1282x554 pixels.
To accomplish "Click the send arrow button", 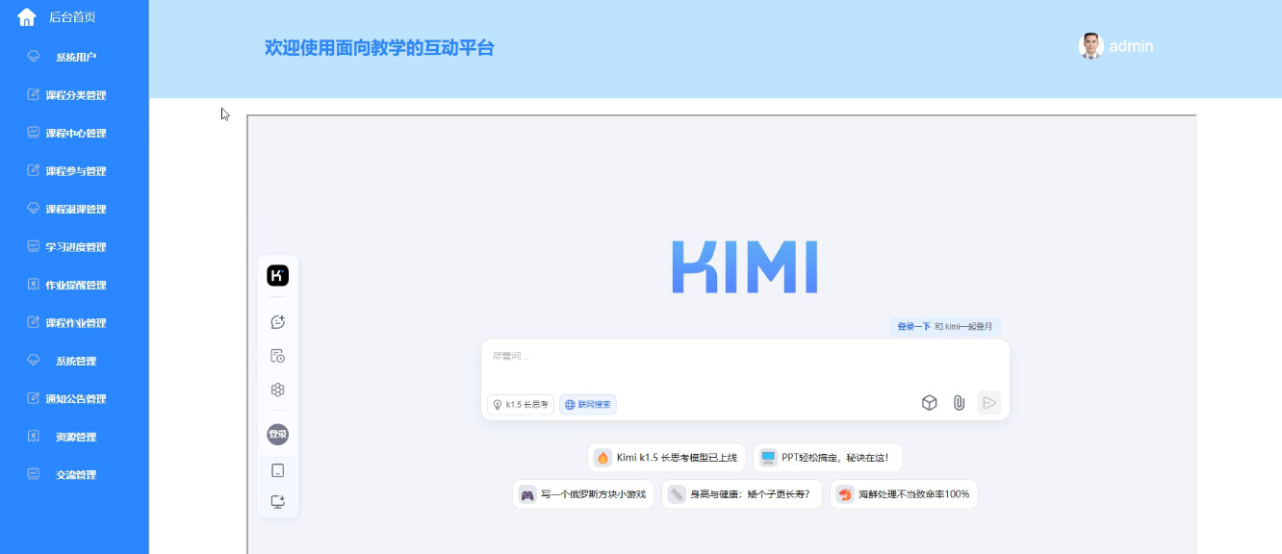I will [988, 403].
